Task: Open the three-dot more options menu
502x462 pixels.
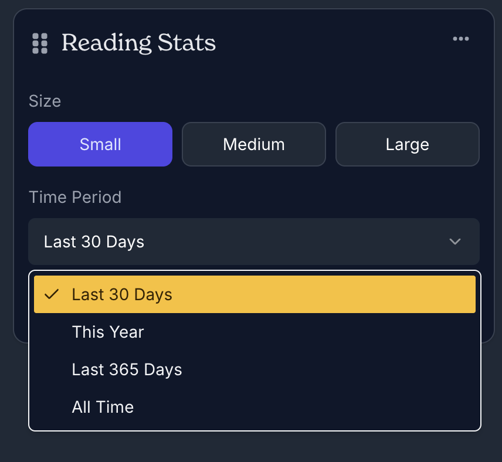Action: [461, 39]
